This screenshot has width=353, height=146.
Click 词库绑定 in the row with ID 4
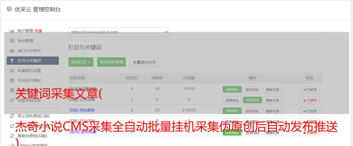[x=232, y=89]
